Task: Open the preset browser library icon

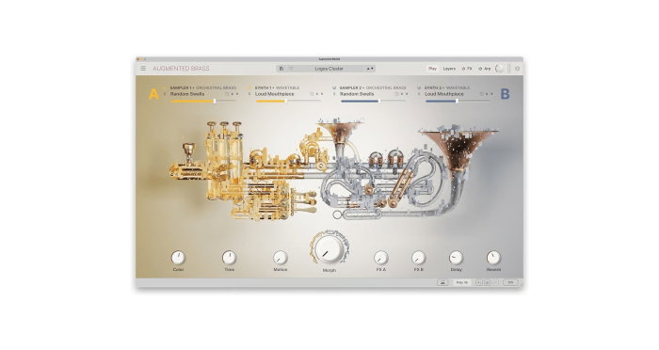Action: pyautogui.click(x=281, y=69)
